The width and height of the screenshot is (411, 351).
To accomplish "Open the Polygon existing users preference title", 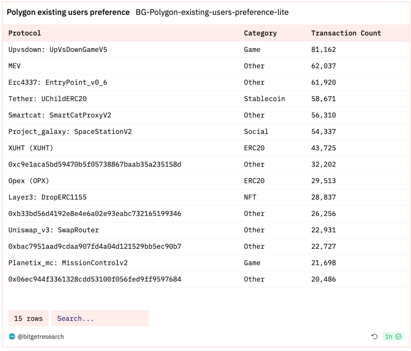I will point(68,12).
